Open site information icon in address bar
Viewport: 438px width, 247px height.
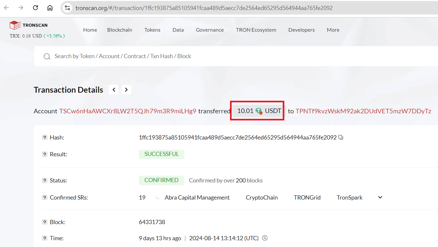pos(67,8)
